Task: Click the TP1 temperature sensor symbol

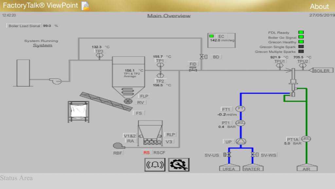Action: (x=160, y=65)
